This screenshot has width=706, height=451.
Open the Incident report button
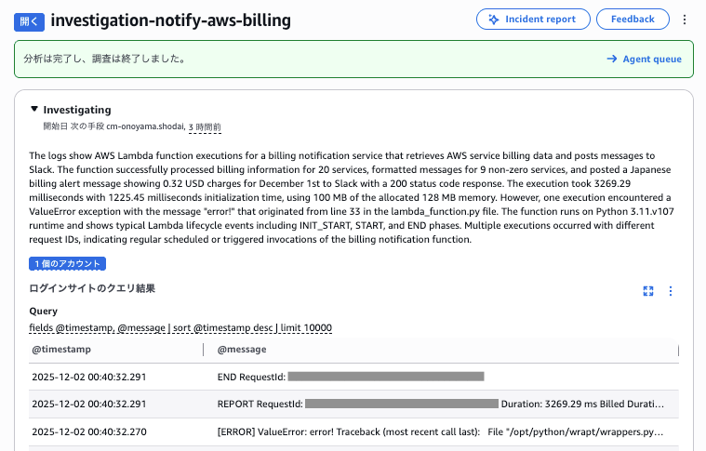(x=533, y=19)
